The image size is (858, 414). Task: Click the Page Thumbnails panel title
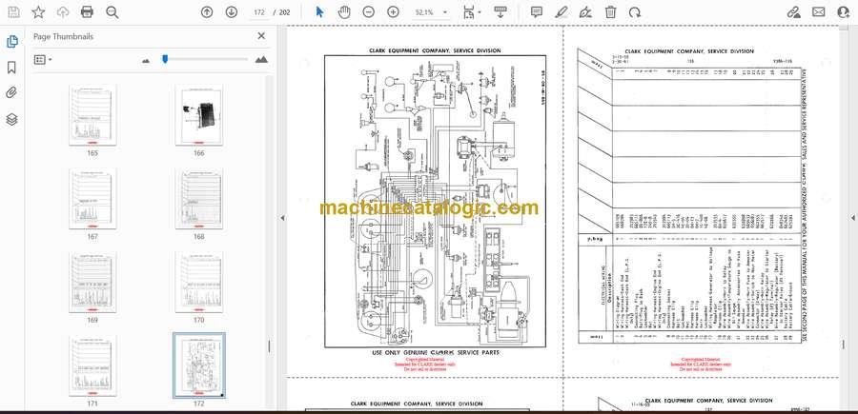[64, 36]
